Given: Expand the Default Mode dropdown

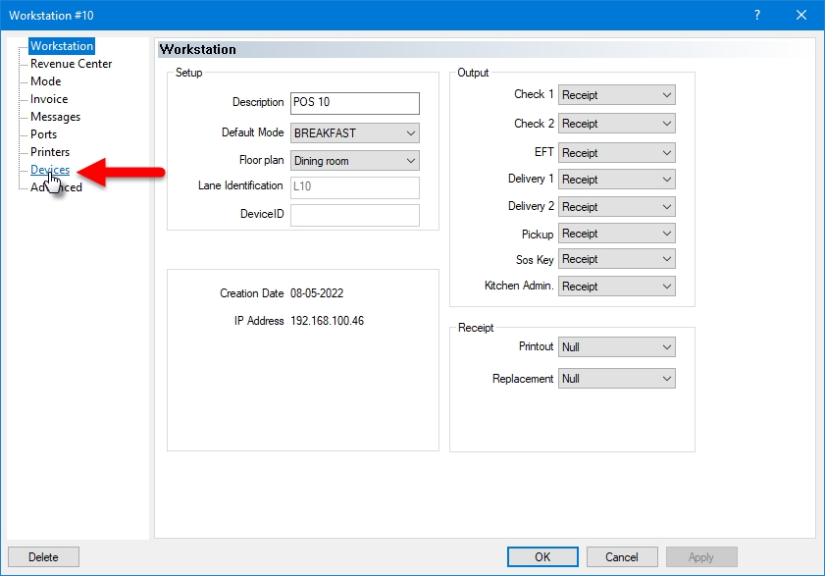Looking at the screenshot, I should tap(354, 132).
